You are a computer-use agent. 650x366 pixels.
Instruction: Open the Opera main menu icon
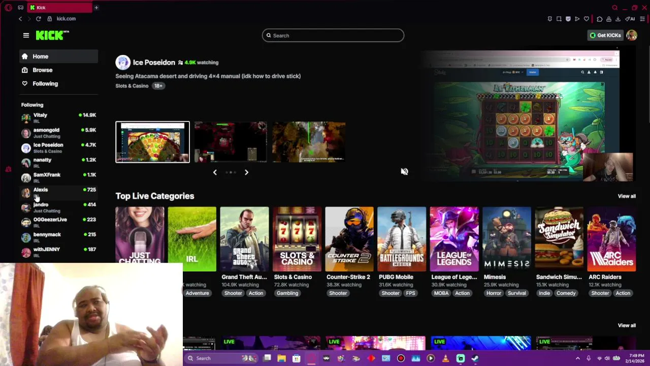tap(8, 8)
